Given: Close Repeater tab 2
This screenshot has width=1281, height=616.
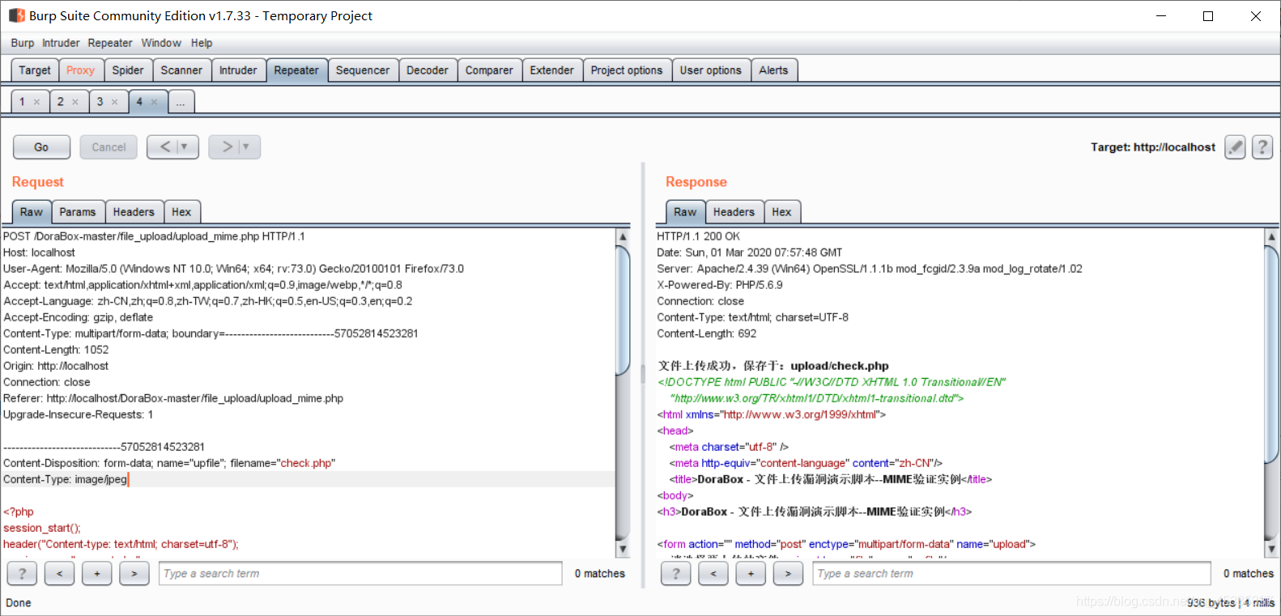Looking at the screenshot, I should click(75, 102).
